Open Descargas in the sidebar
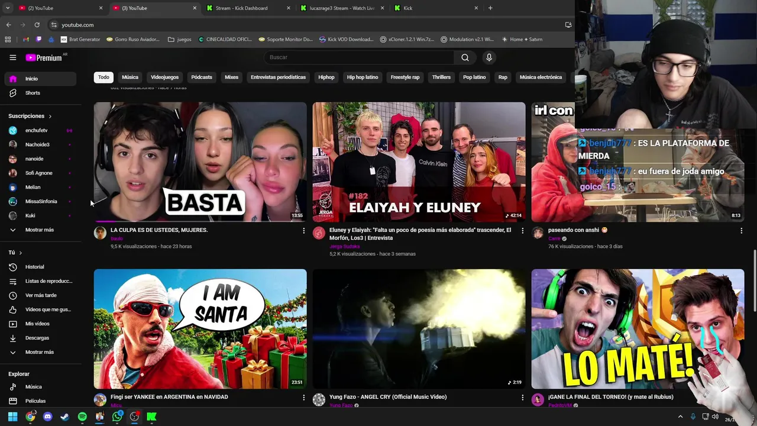The height and width of the screenshot is (426, 757). point(40,338)
